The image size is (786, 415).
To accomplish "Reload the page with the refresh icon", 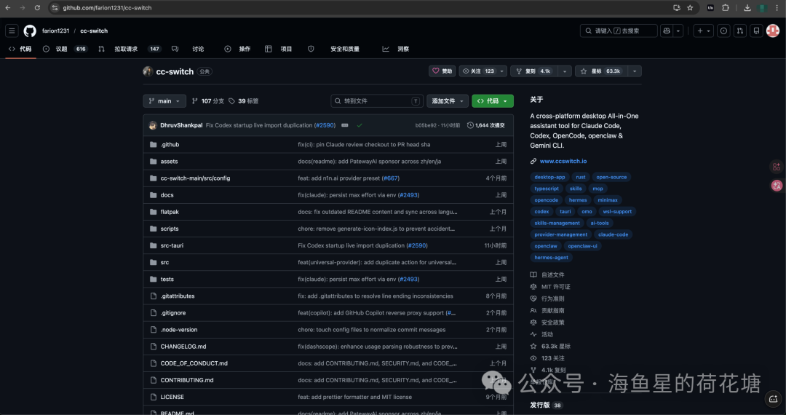I will (x=37, y=7).
